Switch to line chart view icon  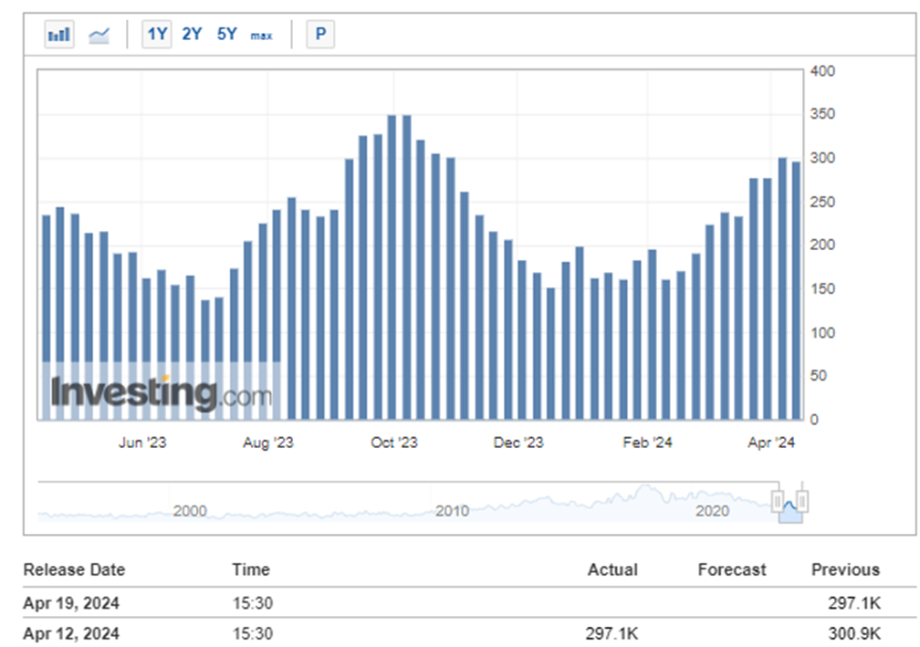(99, 36)
